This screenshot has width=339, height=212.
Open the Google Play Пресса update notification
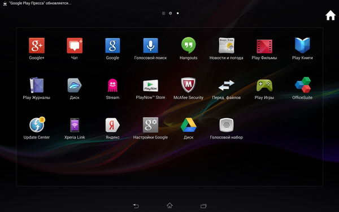37,3
